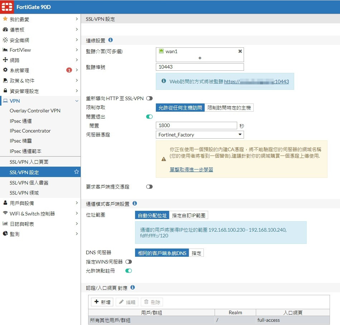Viewport: 340px width, 325px height.
Task: Click the red notification badge on 系統管理
Action: coord(69,70)
